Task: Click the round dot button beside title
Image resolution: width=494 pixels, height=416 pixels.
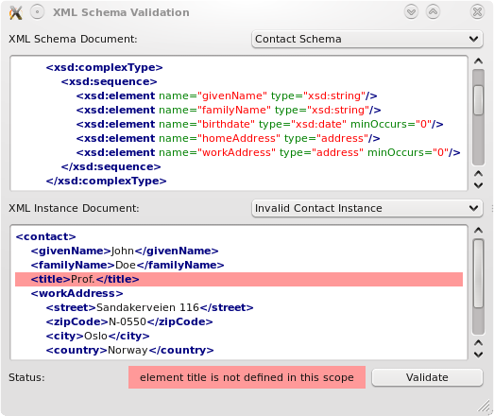Action: click(x=37, y=12)
